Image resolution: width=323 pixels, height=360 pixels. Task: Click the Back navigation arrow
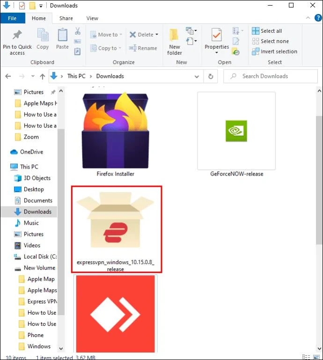point(8,76)
